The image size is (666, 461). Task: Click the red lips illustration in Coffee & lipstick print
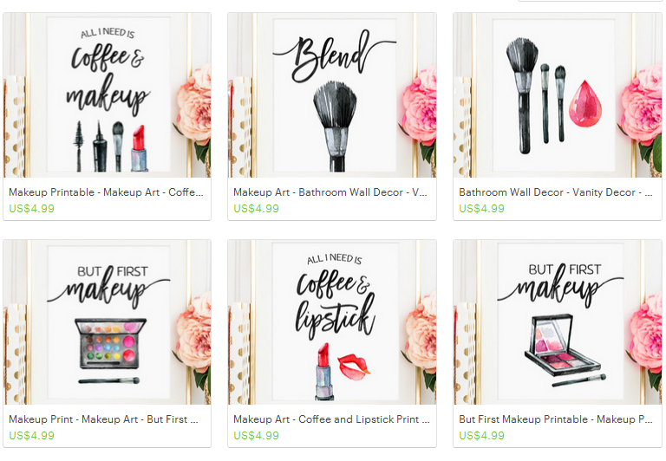[353, 367]
